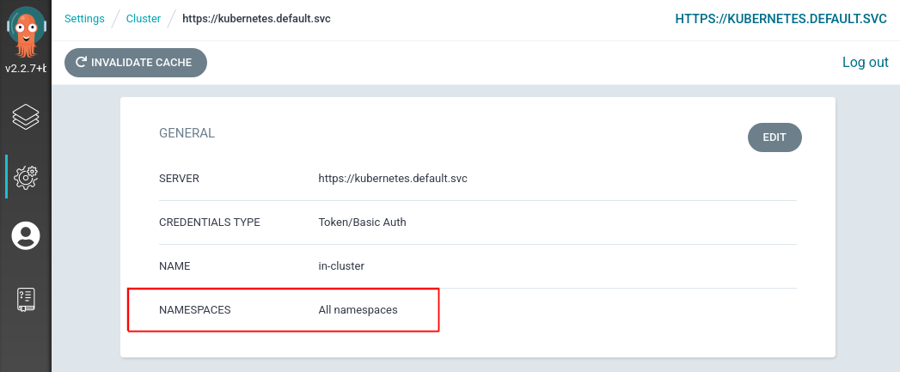Click the NAMESPACES row label
This screenshot has height=372, width=900.
[x=195, y=309]
